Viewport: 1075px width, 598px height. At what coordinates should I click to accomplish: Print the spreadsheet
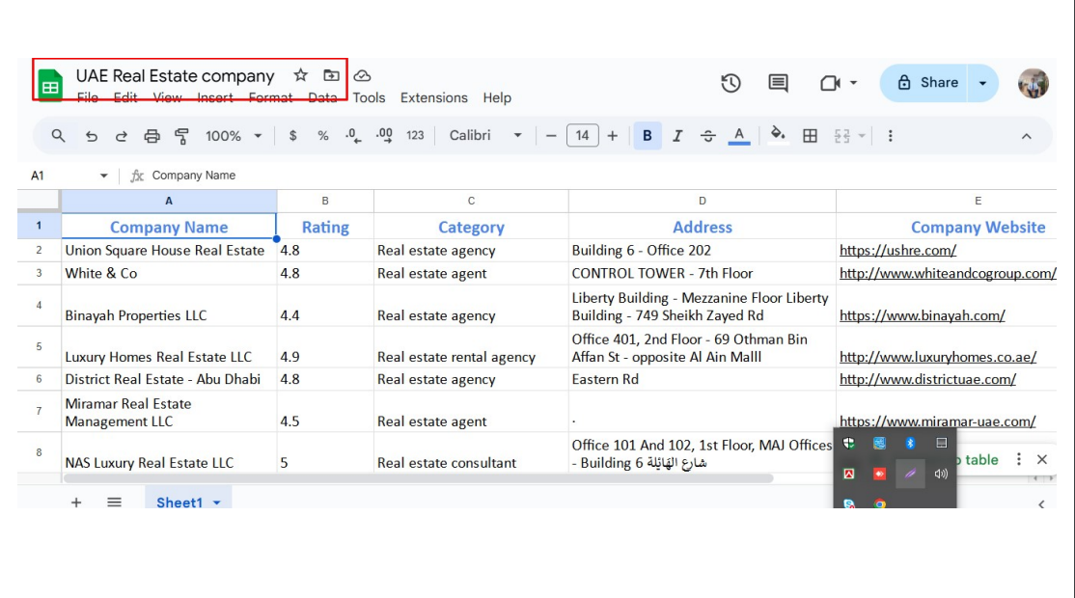pos(152,136)
